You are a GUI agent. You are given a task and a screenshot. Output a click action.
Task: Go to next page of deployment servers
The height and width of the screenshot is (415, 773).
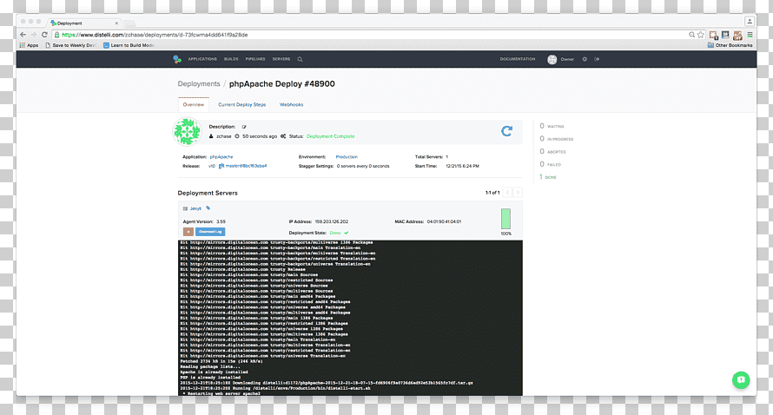(518, 193)
